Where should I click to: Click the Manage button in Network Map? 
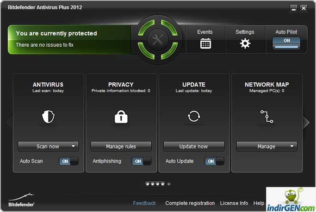266,146
